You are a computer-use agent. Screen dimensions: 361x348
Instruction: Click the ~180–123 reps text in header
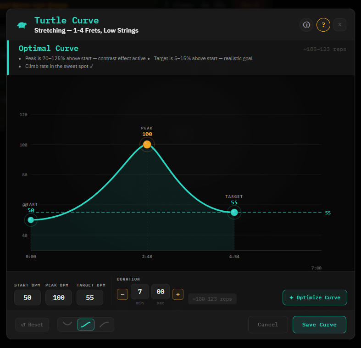[325, 49]
